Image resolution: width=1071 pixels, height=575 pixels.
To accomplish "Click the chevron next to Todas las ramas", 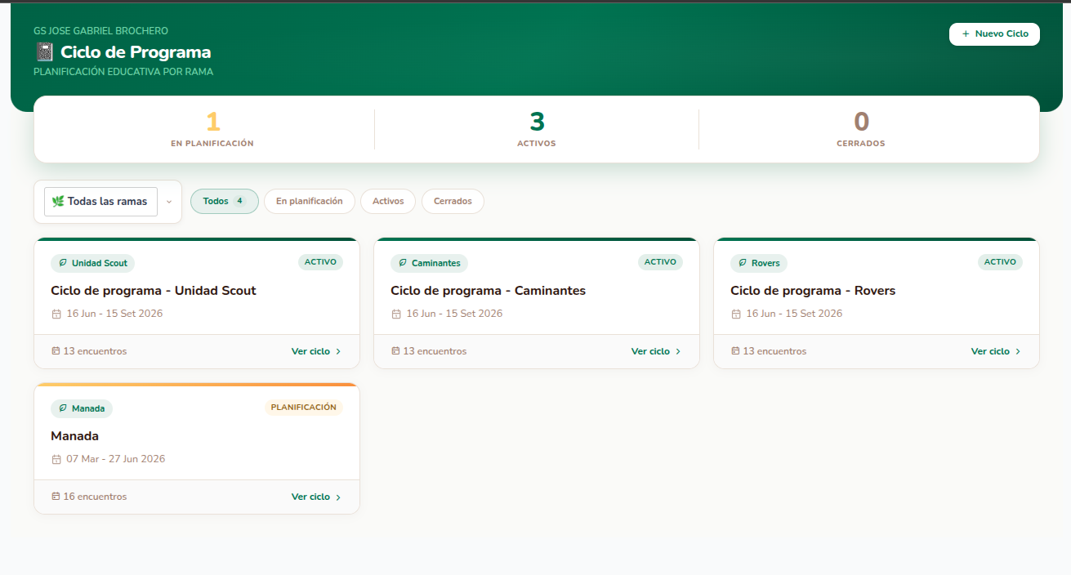I will [x=169, y=202].
